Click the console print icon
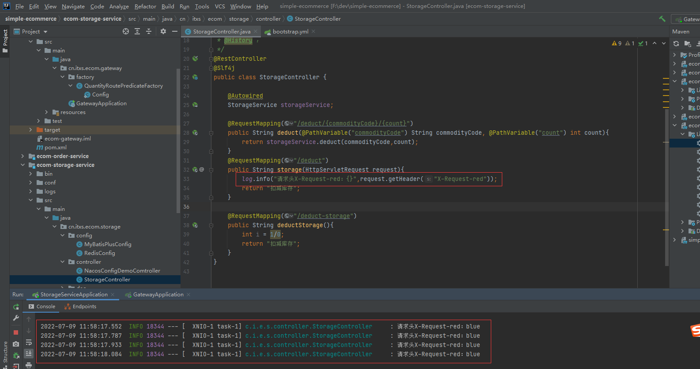This screenshot has height=369, width=700. tap(29, 365)
